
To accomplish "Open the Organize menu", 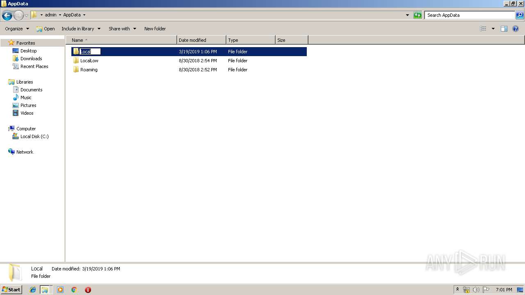I will coord(17,29).
